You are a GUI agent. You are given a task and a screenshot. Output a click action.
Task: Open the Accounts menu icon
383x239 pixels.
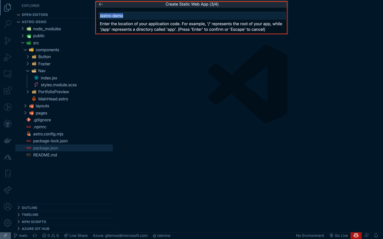(x=8, y=206)
